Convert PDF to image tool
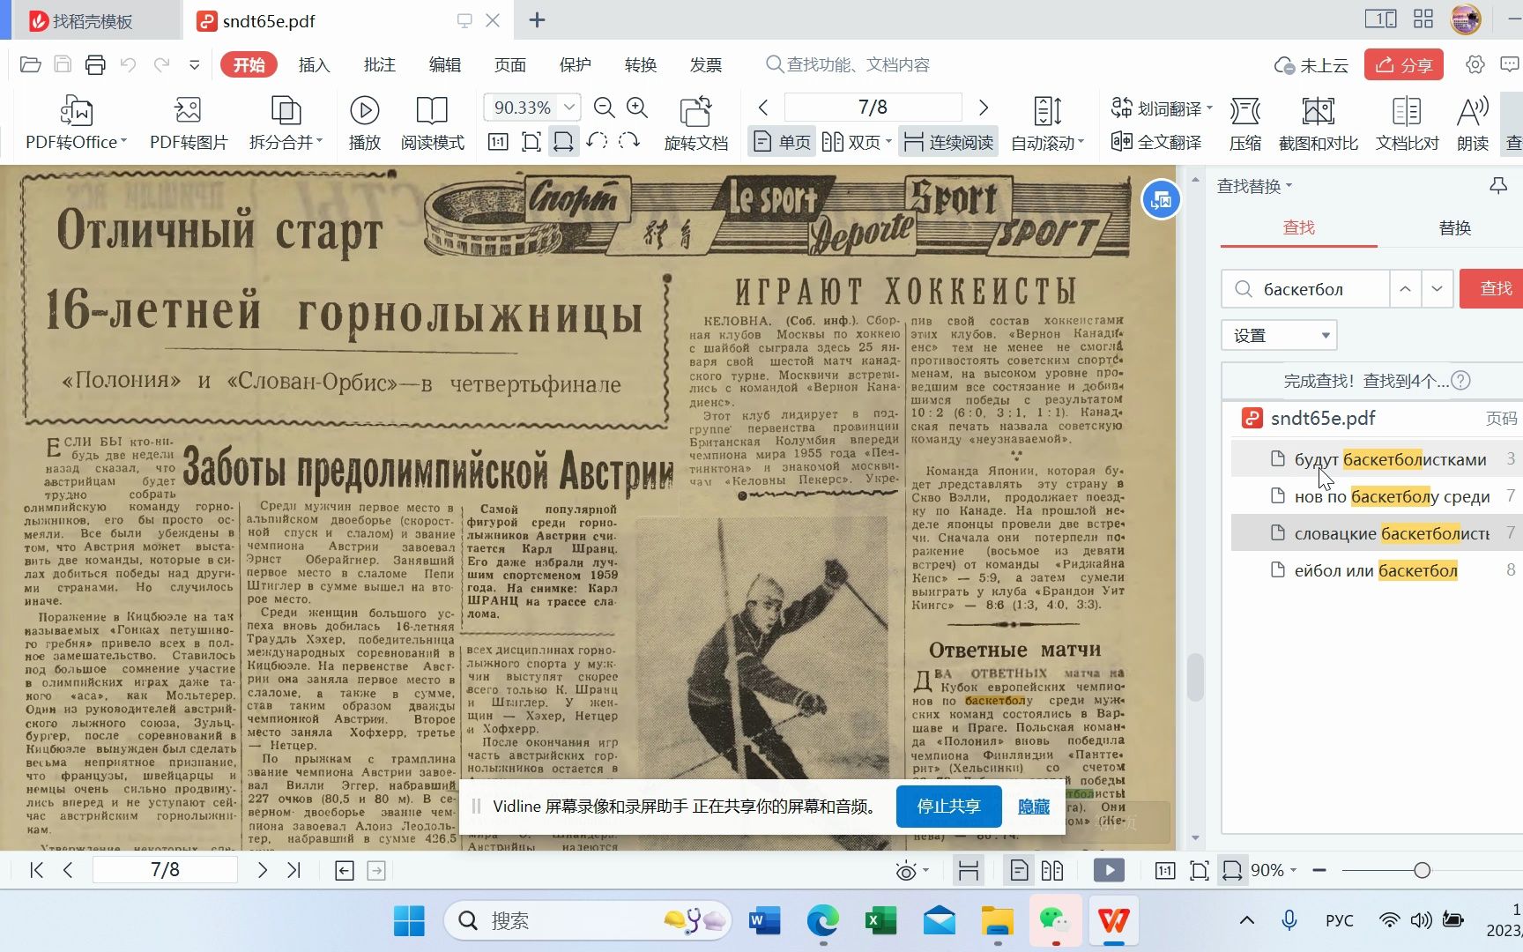 point(189,123)
